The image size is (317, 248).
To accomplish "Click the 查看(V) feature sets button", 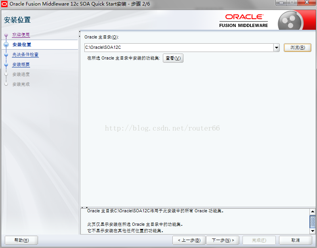I will coord(173,58).
